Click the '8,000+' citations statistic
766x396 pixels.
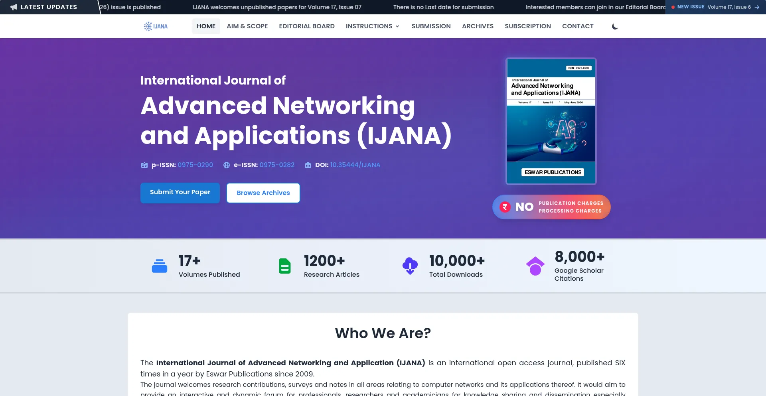tap(579, 257)
